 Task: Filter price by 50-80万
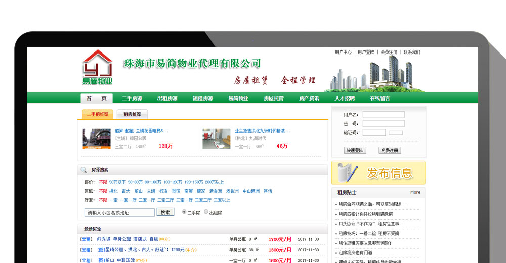tap(135, 182)
